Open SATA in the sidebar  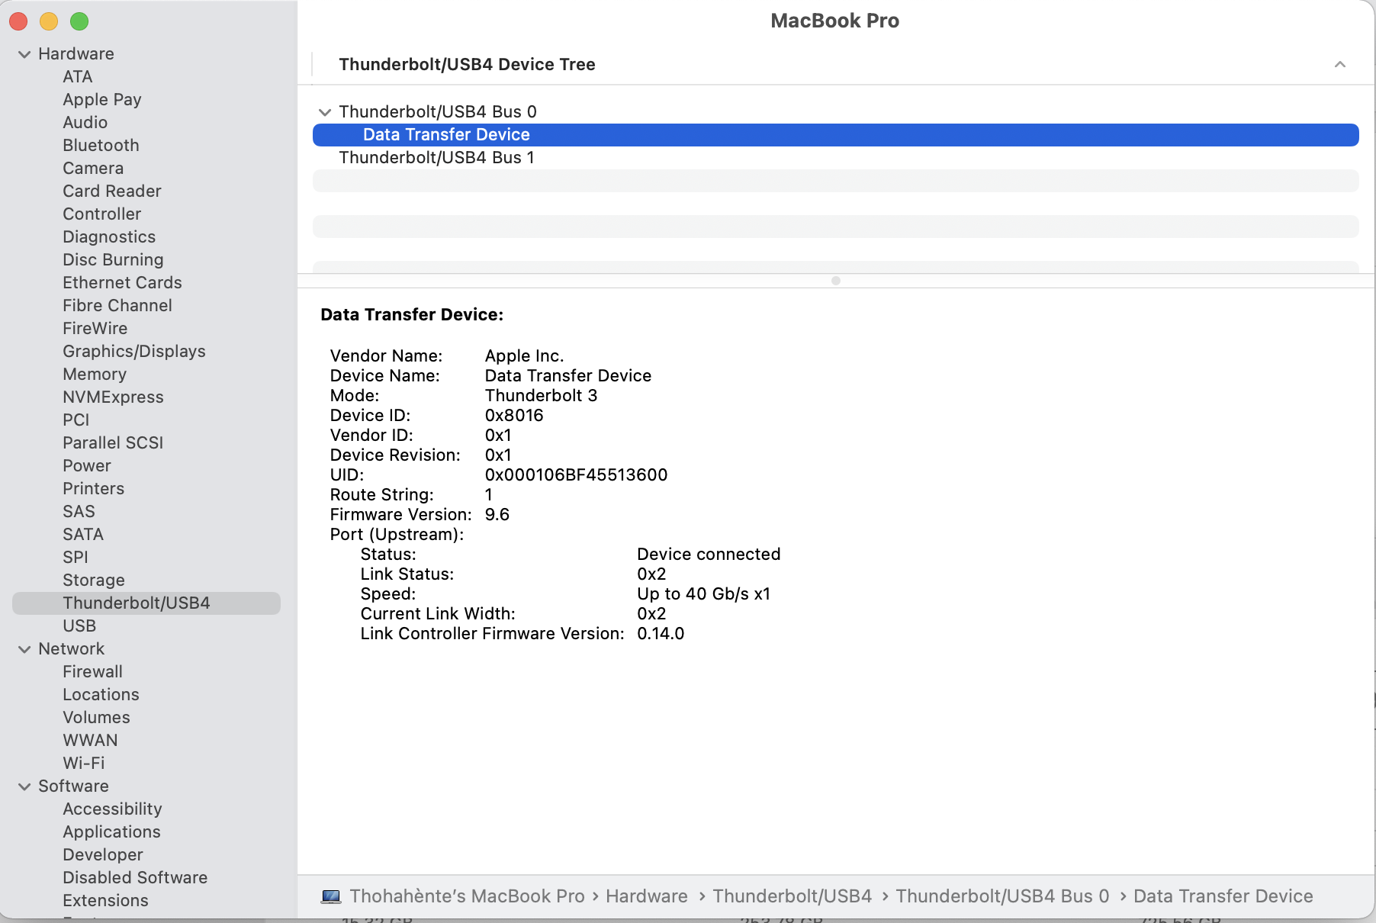click(83, 535)
